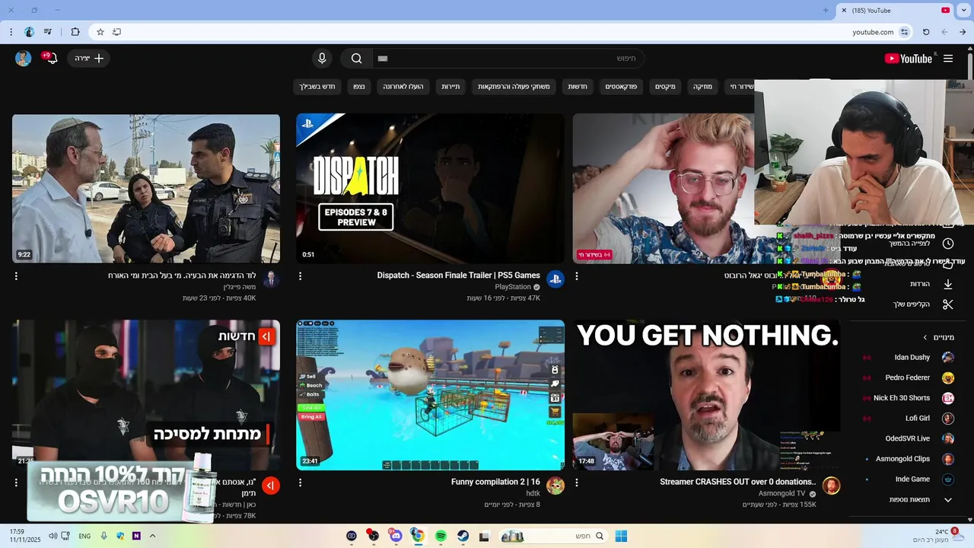Open Your Clips scissors icon
The image size is (974, 548).
[948, 304]
